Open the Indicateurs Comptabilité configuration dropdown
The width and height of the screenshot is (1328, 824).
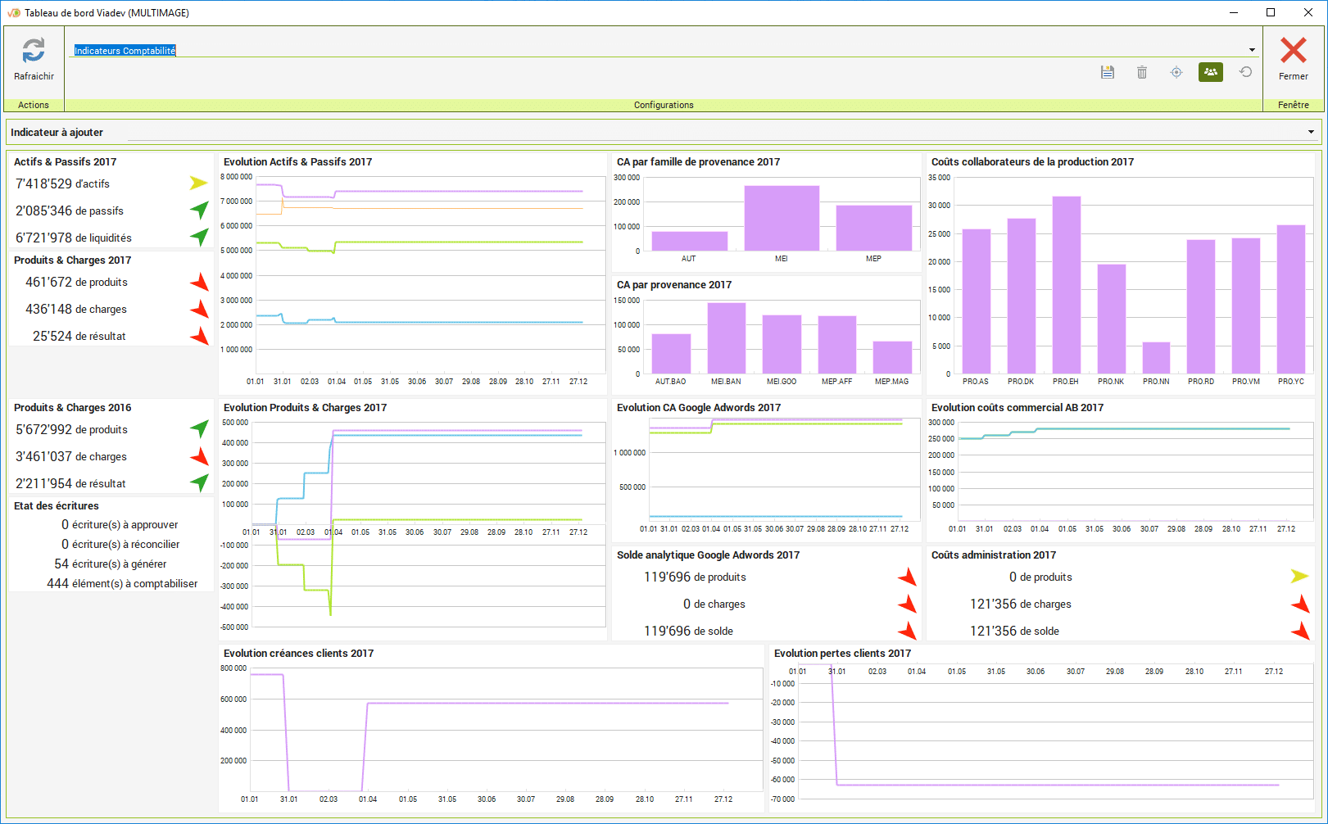pyautogui.click(x=1251, y=51)
